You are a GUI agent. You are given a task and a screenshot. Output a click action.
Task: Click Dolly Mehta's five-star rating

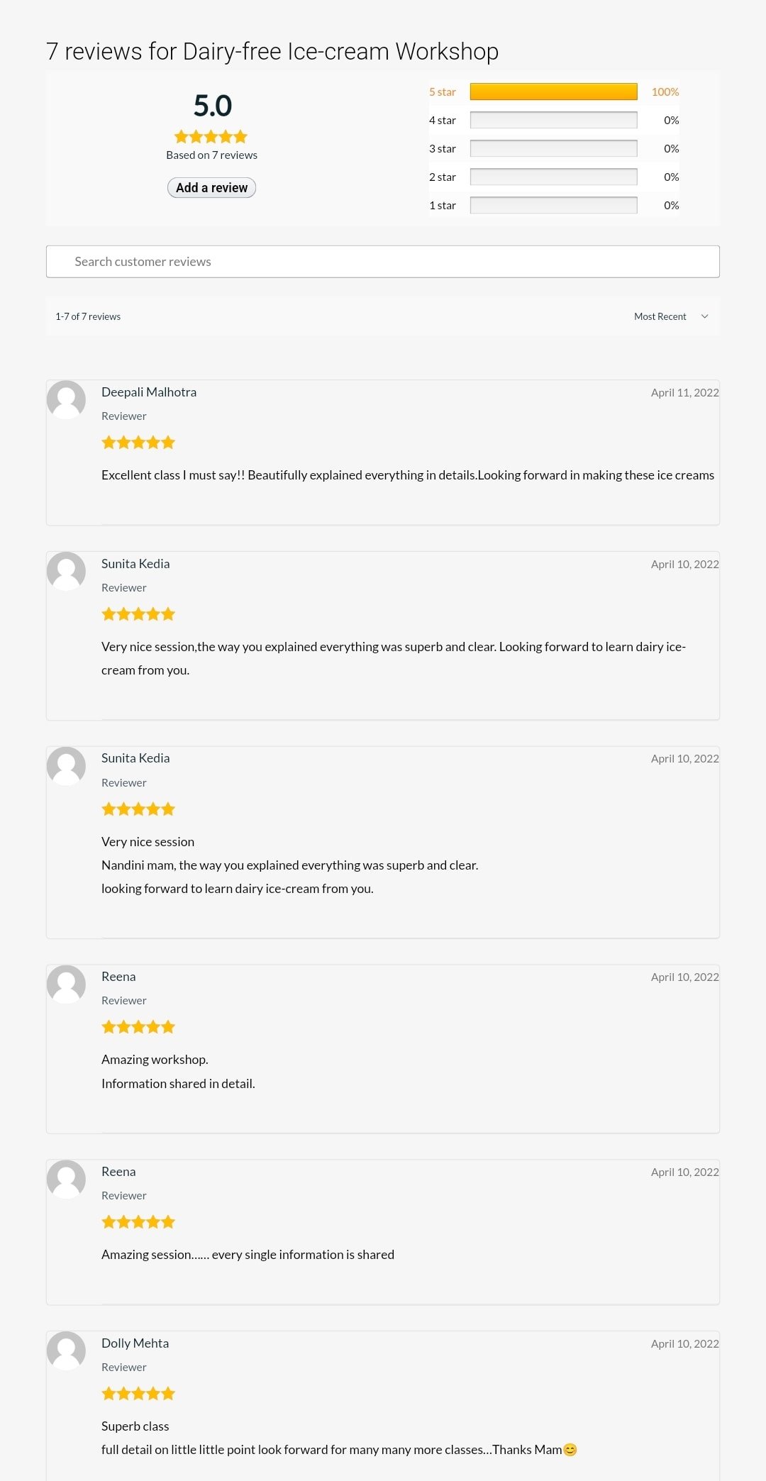(138, 1394)
